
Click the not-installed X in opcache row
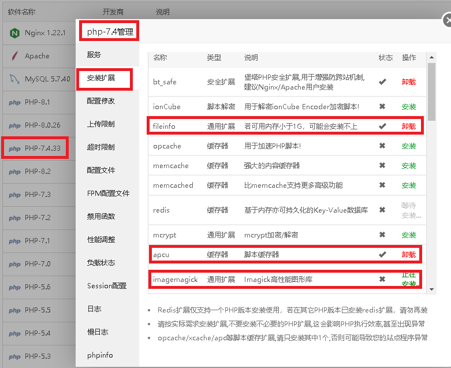tap(382, 146)
